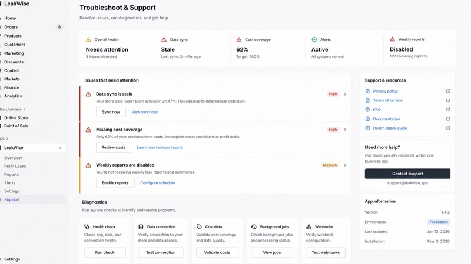This screenshot has width=471, height=264.
Task: Open external link icon for Documentation
Action: pyautogui.click(x=448, y=119)
